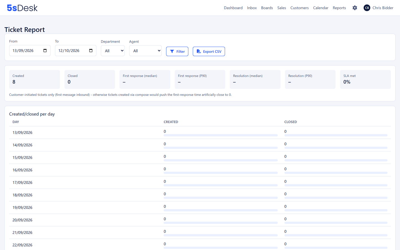Expand the Department dropdown

tap(113, 51)
